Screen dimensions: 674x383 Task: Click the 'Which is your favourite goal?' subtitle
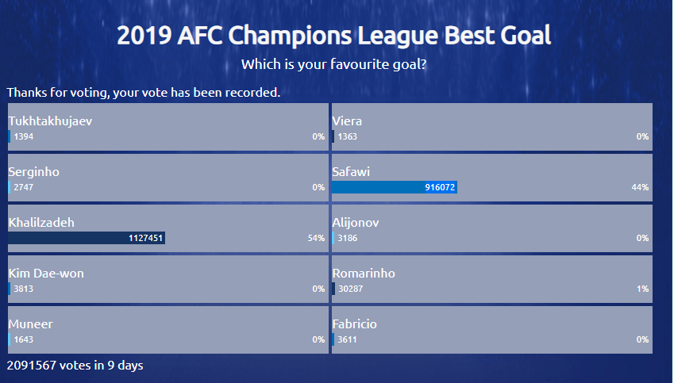tap(334, 64)
